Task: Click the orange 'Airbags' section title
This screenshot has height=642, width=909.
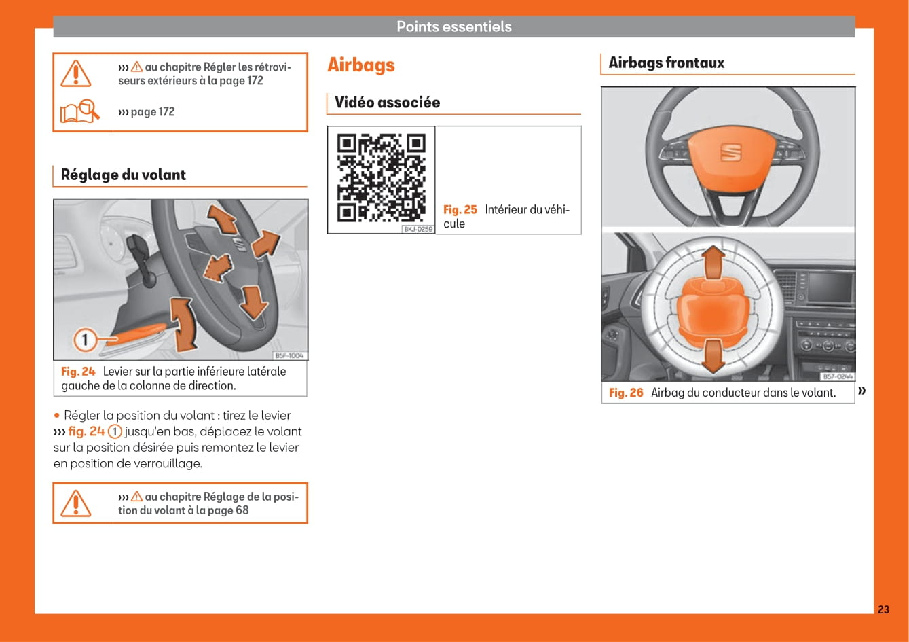Action: coord(360,65)
